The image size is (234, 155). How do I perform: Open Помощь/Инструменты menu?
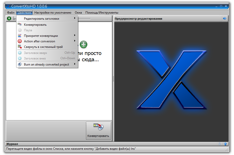[102, 13]
